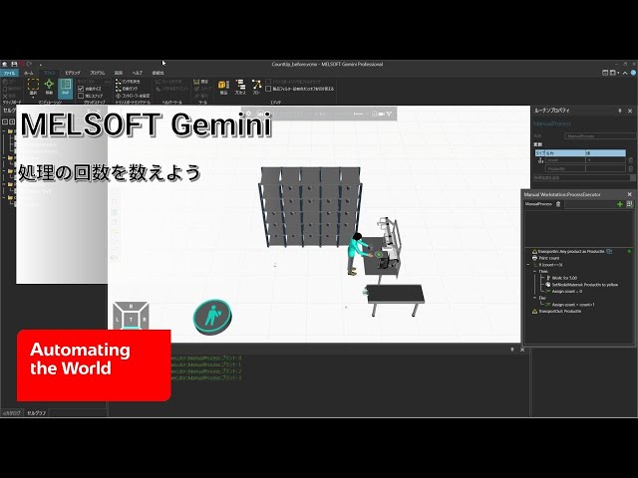Click the T face on view cube
The width and height of the screenshot is (638, 478).
click(x=131, y=320)
